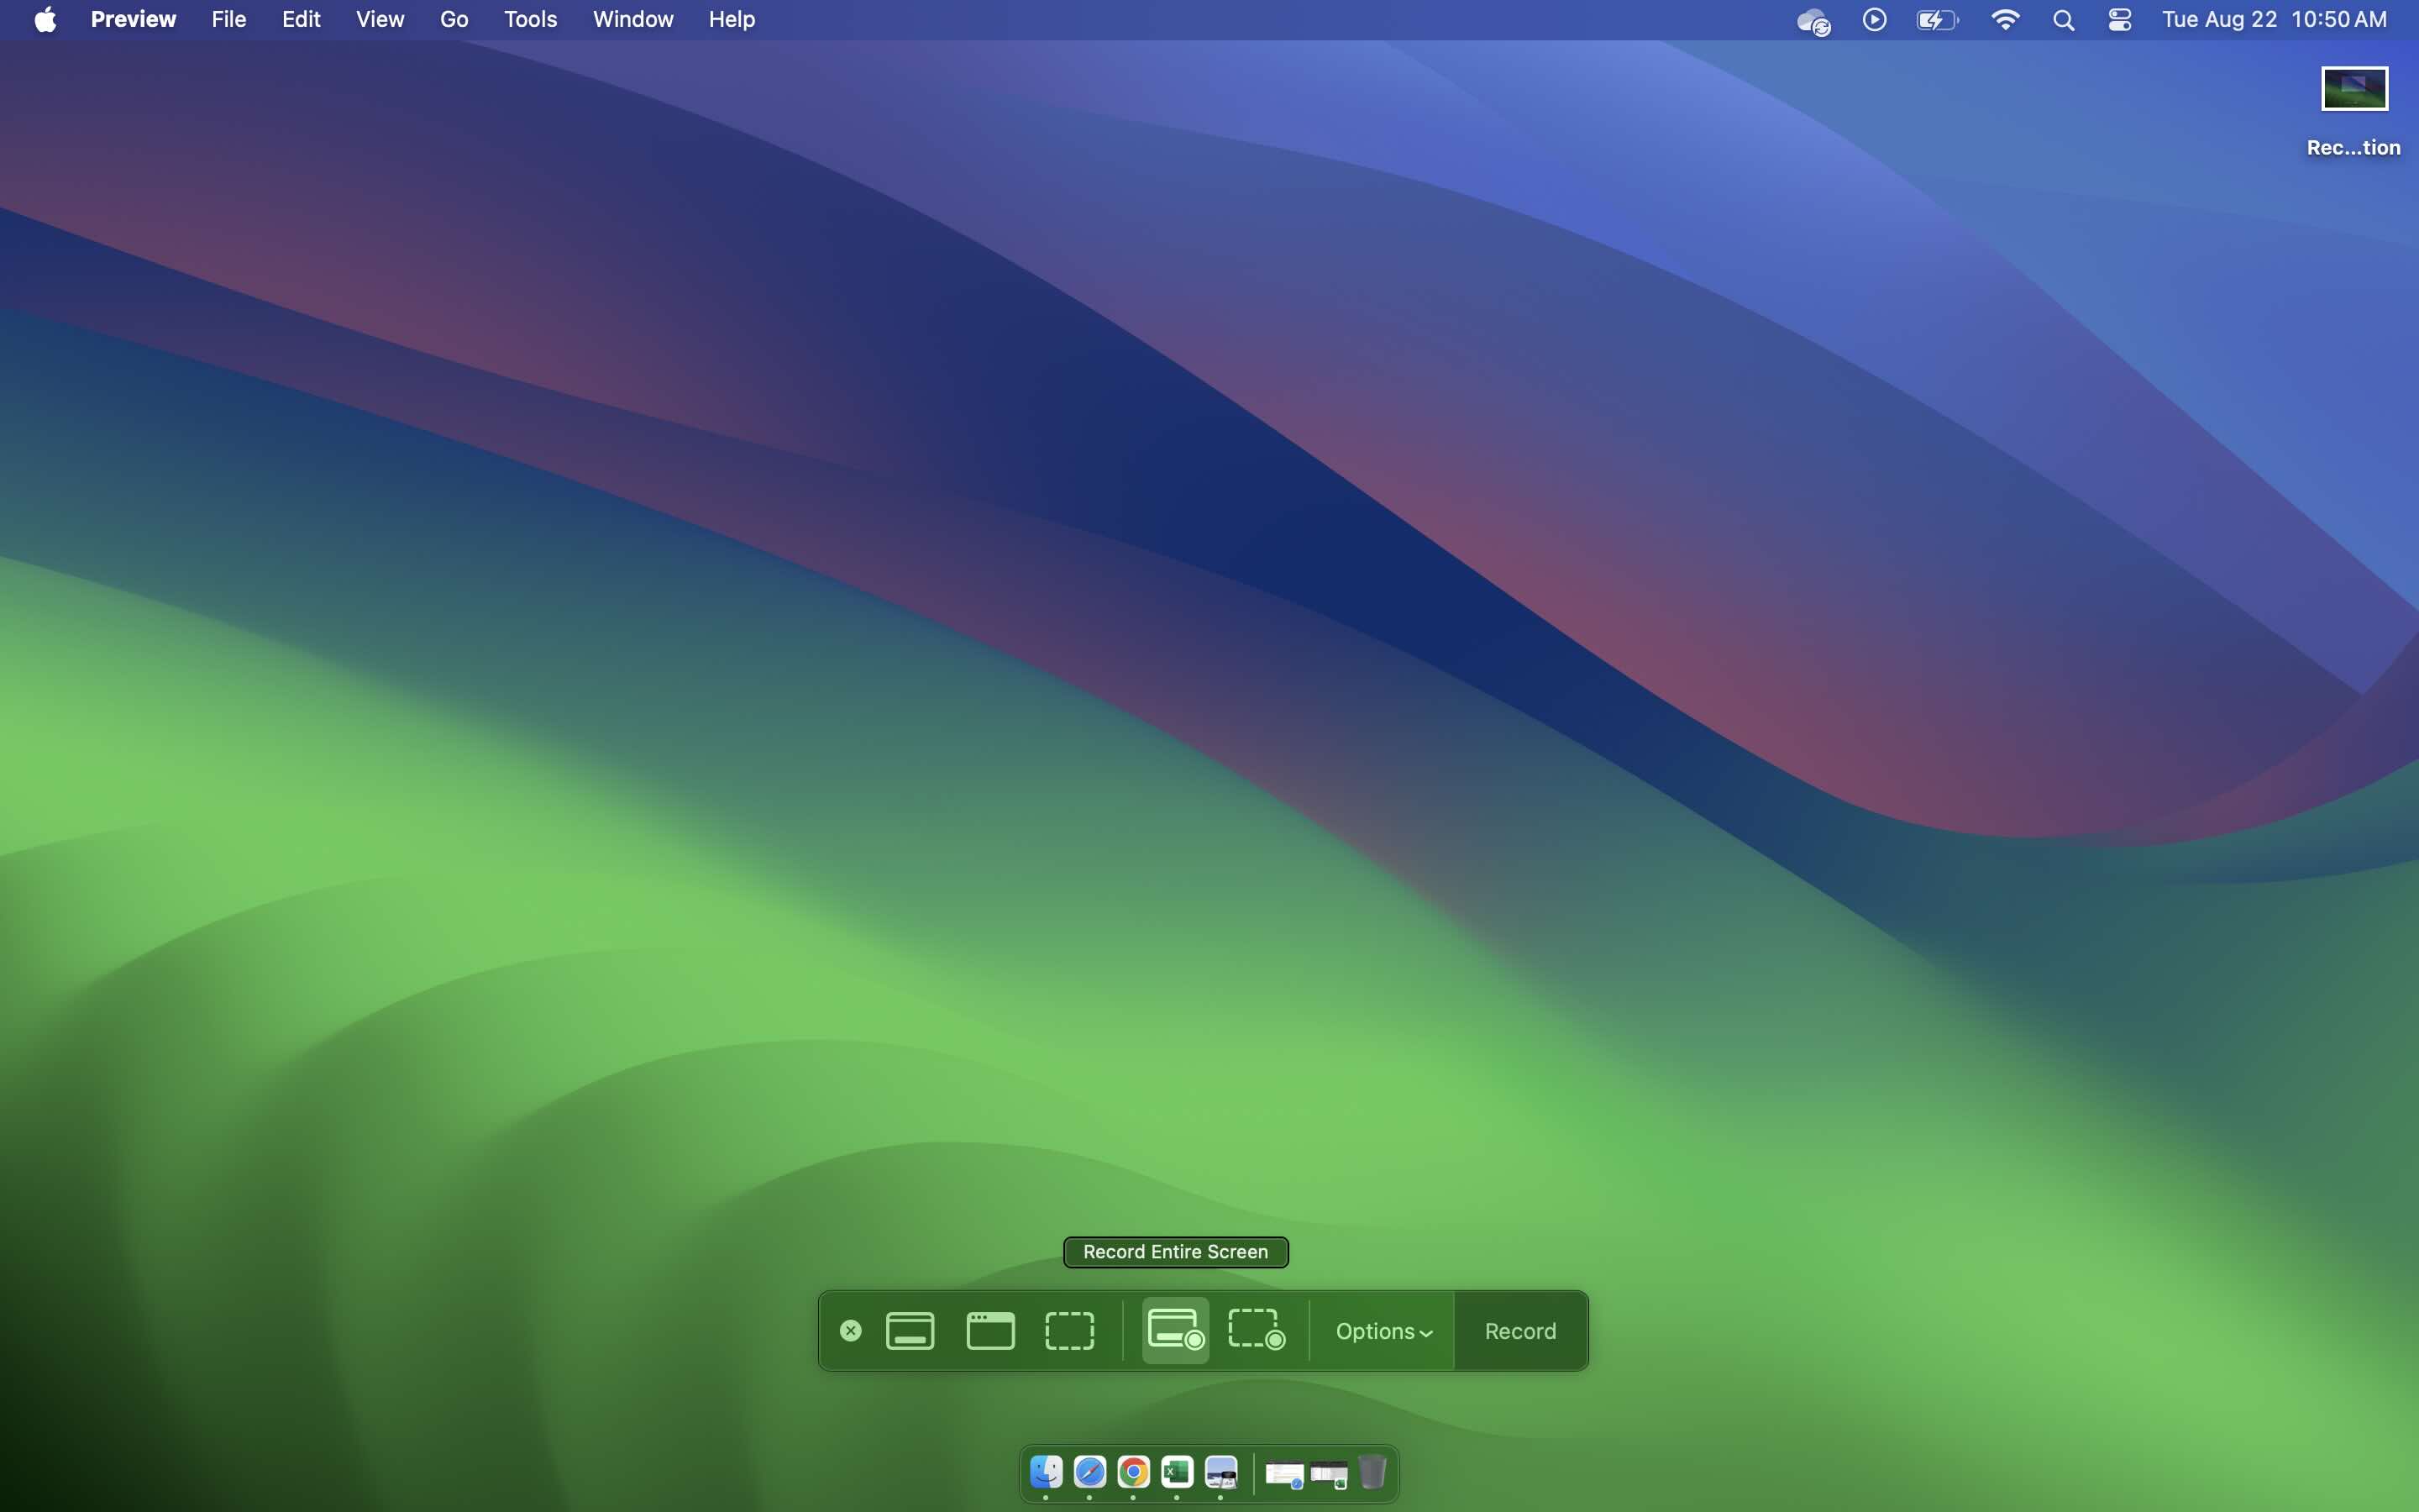Image resolution: width=2419 pixels, height=1512 pixels.
Task: Select the Capture Entire Screen tool
Action: pos(909,1330)
